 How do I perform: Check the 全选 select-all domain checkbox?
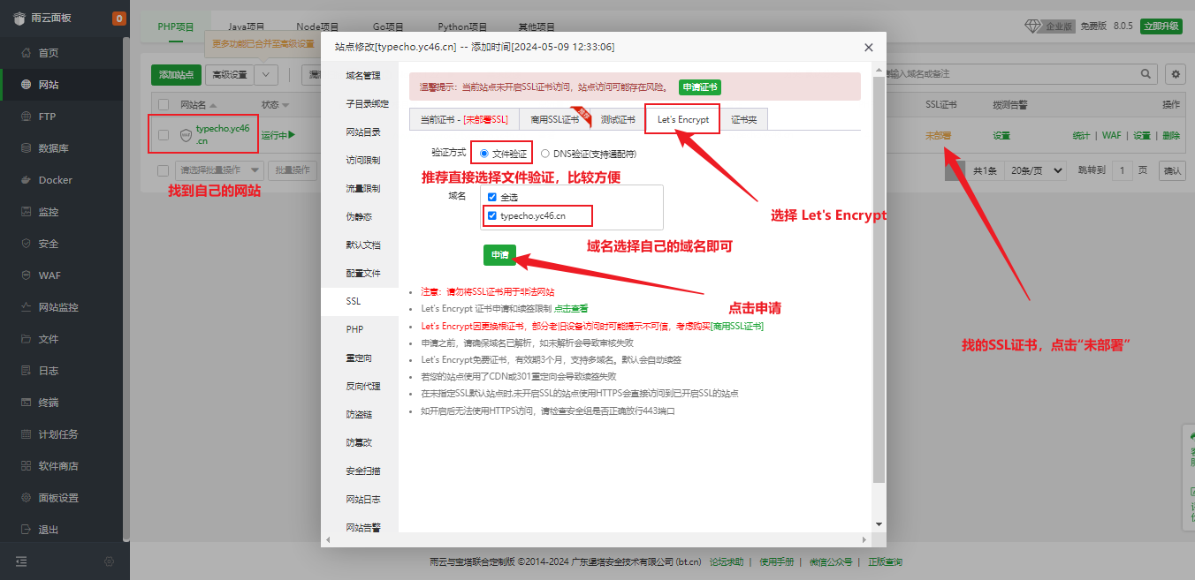click(x=492, y=197)
